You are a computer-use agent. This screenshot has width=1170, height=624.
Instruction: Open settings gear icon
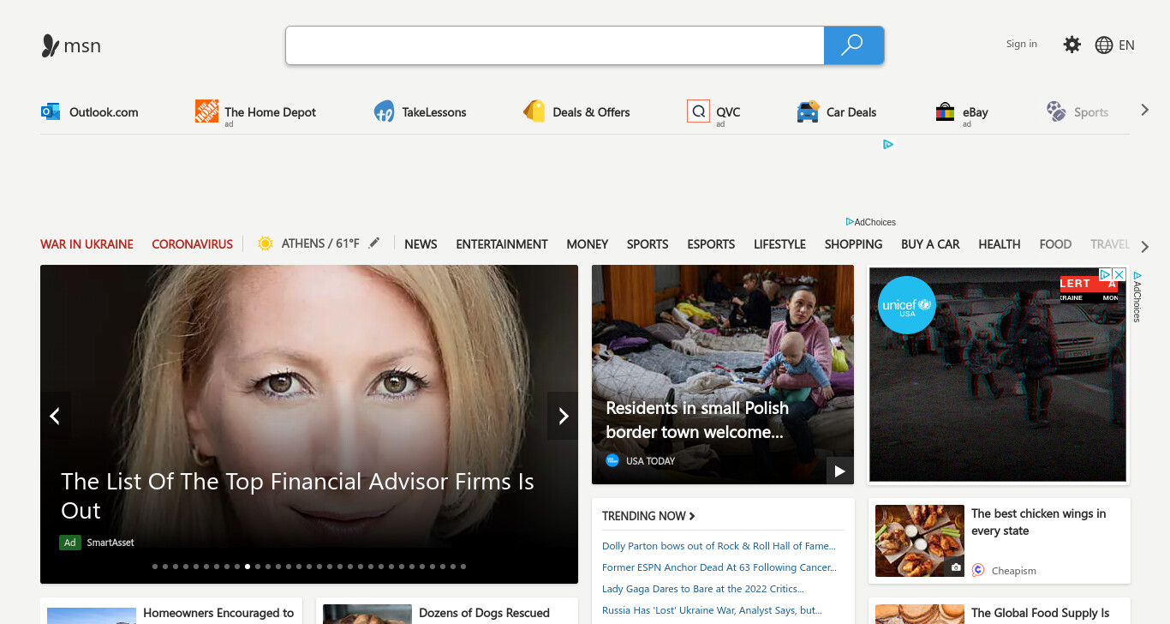[1072, 45]
